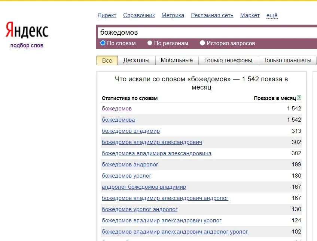Return to the «Все» devices tab
The image size is (317, 241).
point(107,60)
